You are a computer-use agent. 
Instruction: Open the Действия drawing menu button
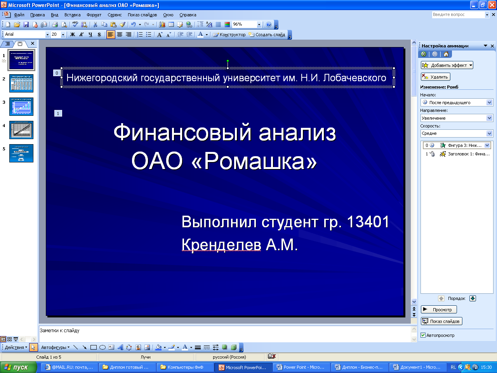(16, 347)
